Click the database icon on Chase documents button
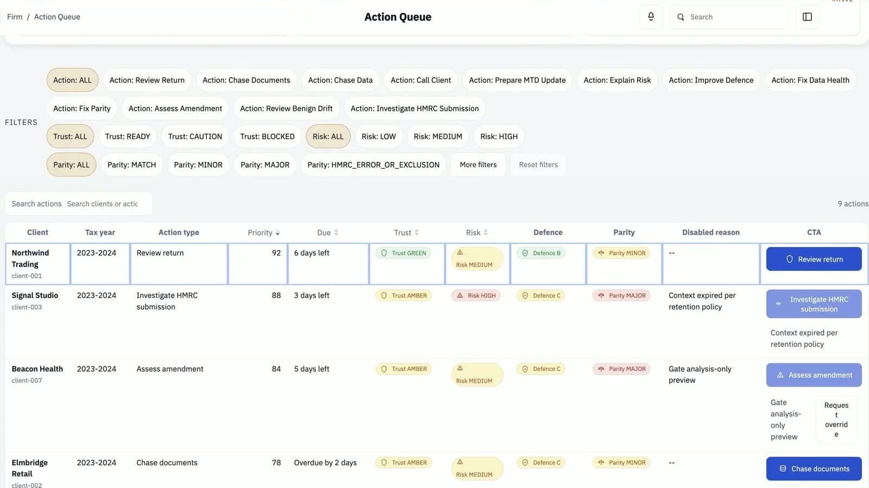Screen dimensions: 869x488 (x=783, y=469)
